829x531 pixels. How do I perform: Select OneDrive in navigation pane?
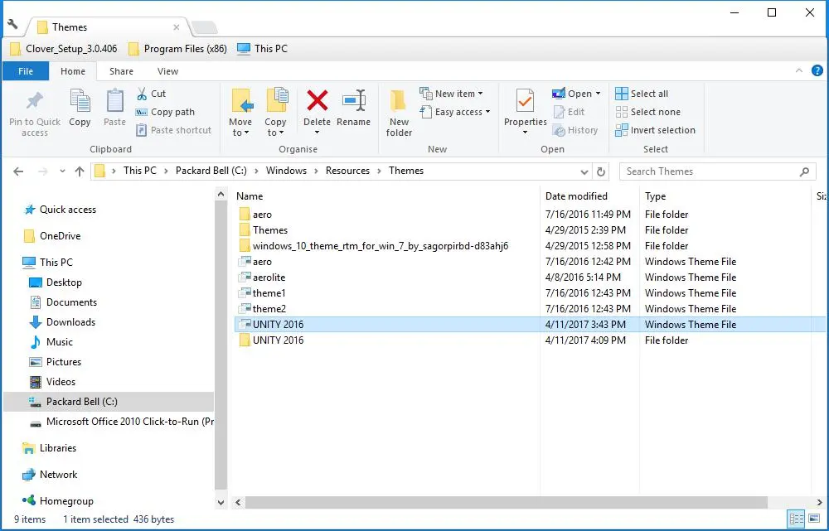coord(51,236)
